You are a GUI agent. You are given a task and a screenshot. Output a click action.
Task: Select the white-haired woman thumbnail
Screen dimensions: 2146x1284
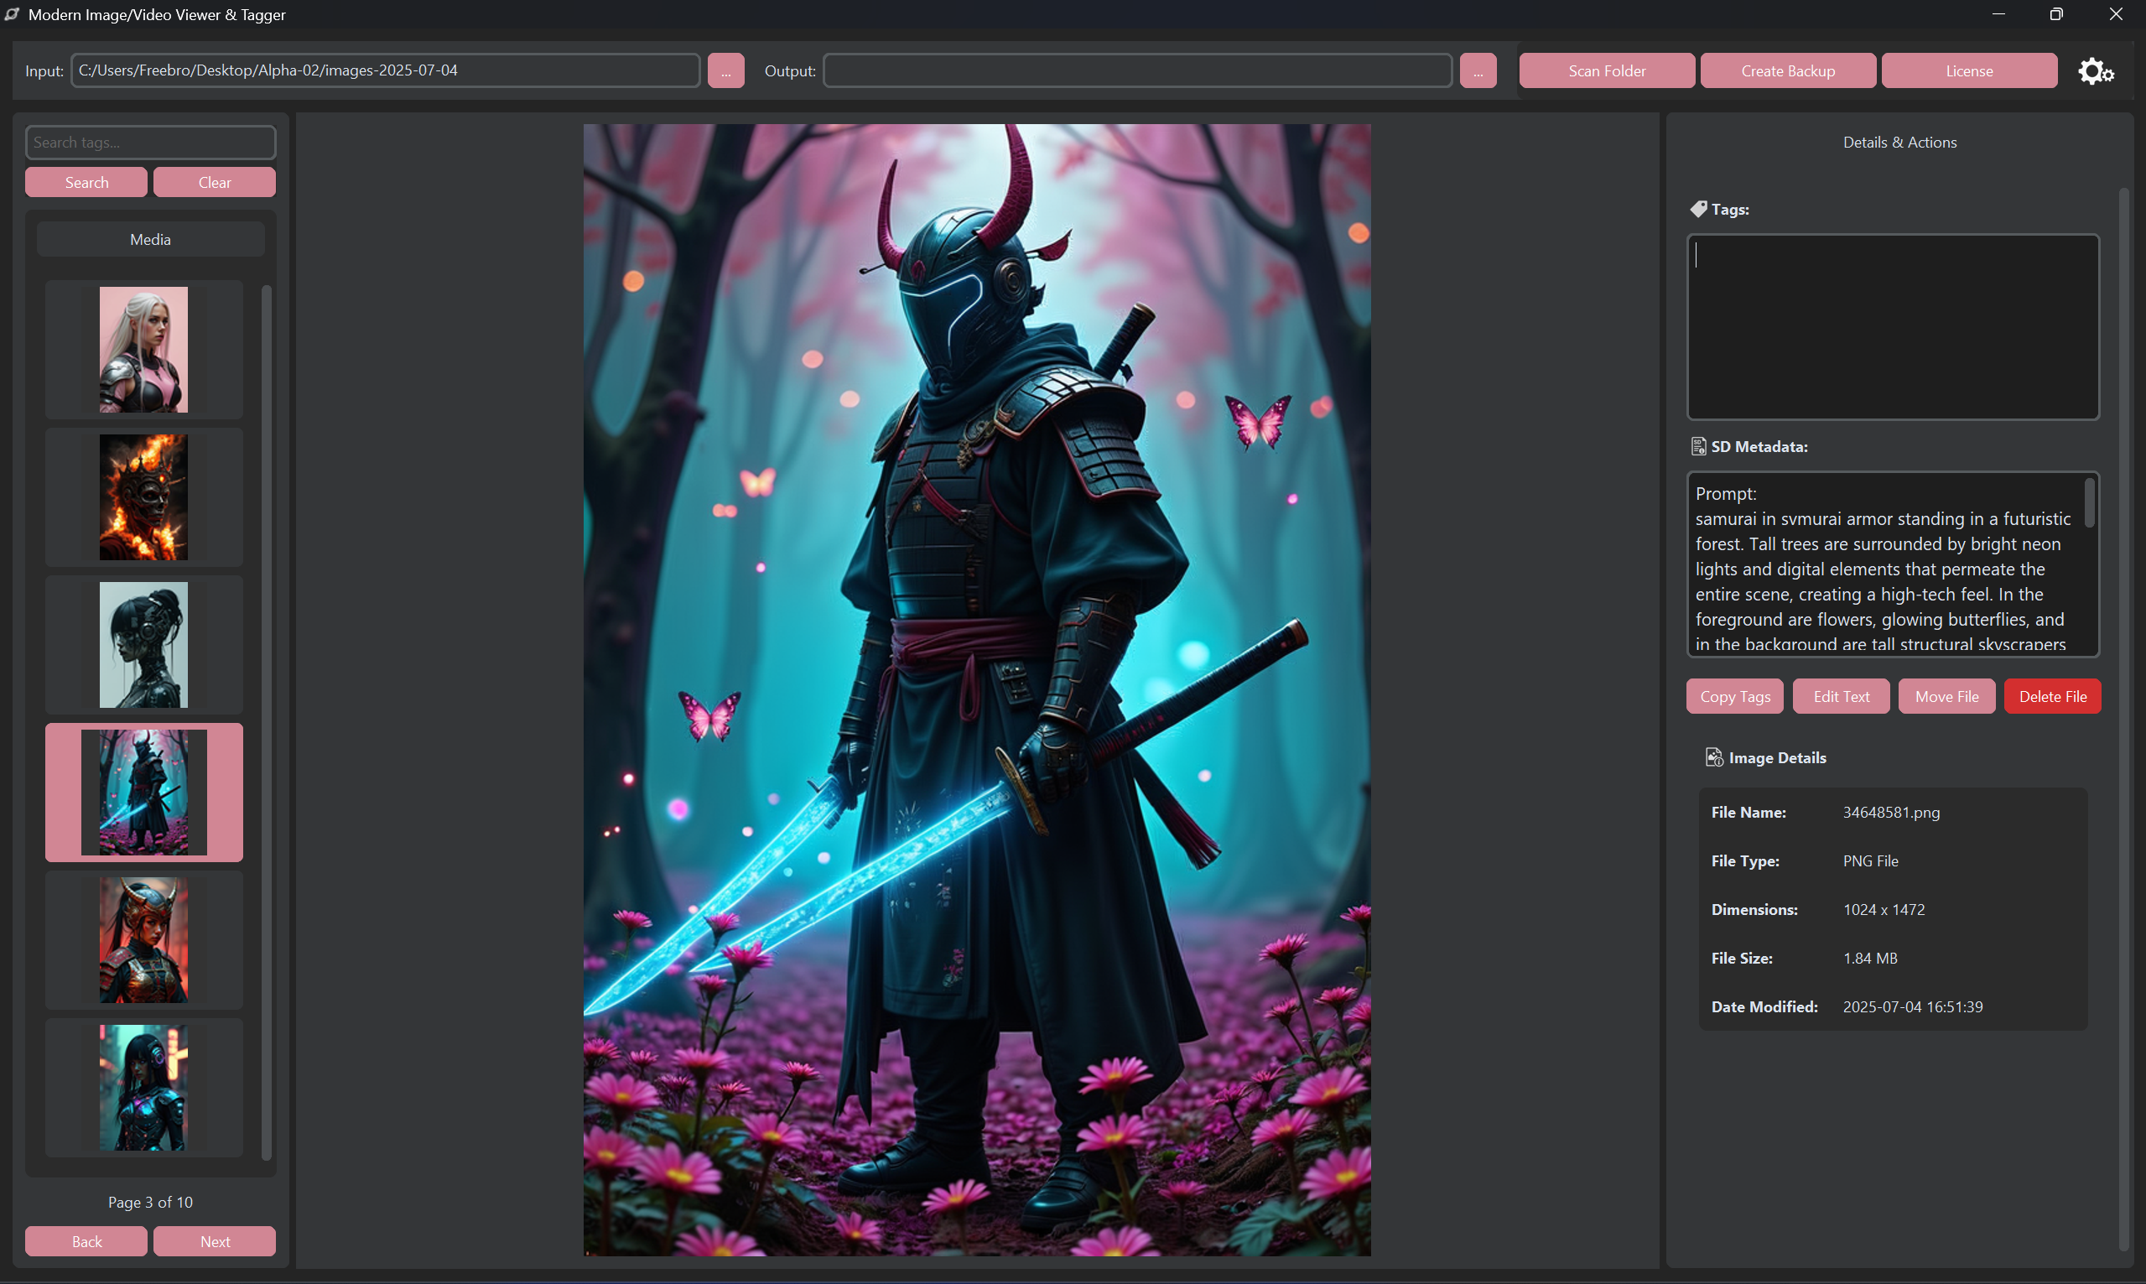click(x=143, y=350)
